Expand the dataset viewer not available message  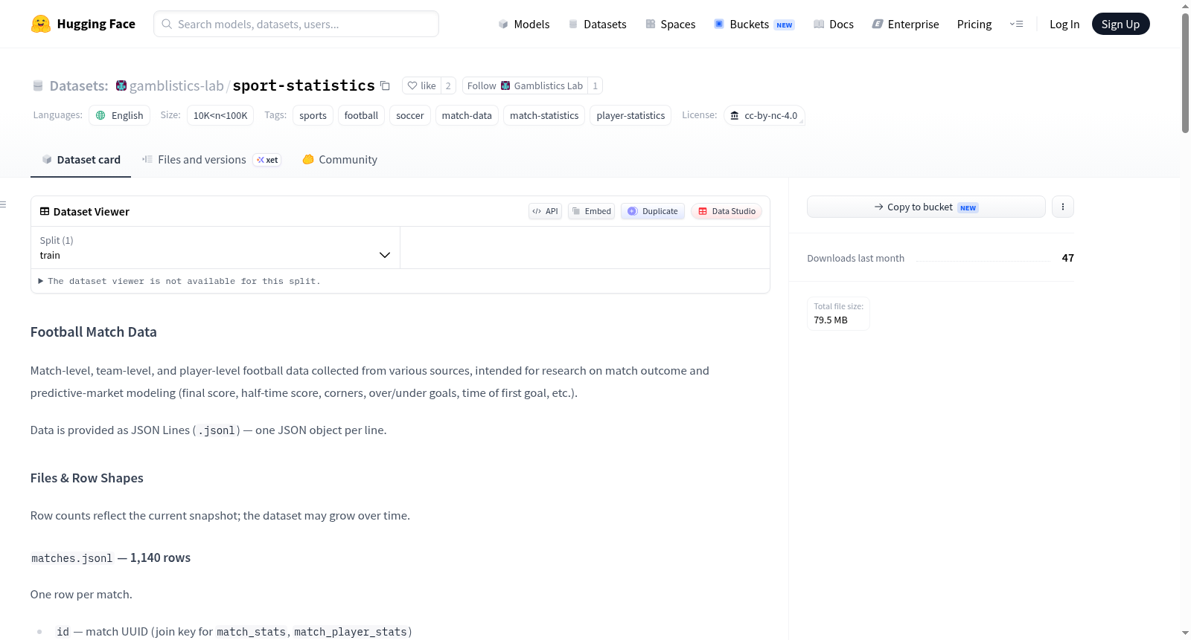point(179,281)
